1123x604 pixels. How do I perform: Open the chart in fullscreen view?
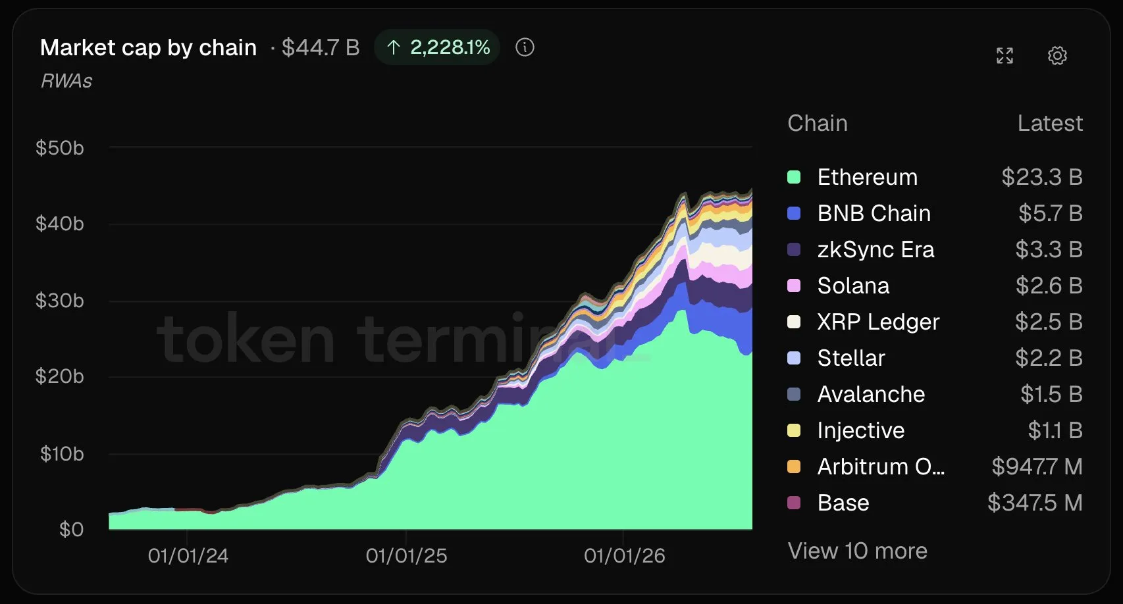1005,56
